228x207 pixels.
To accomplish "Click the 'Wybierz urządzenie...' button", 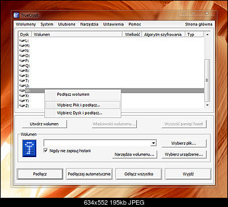I will [x=184, y=154].
